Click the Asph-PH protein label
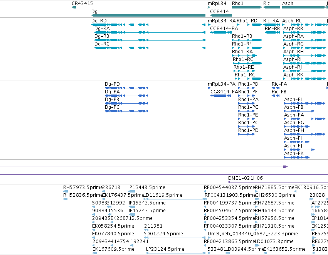 coord(294,130)
